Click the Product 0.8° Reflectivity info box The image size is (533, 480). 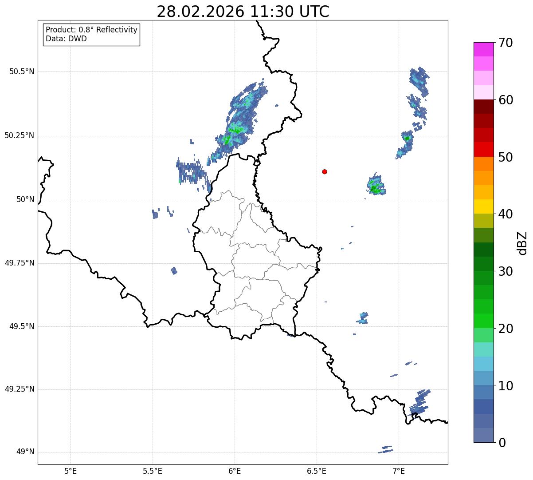click(x=92, y=34)
